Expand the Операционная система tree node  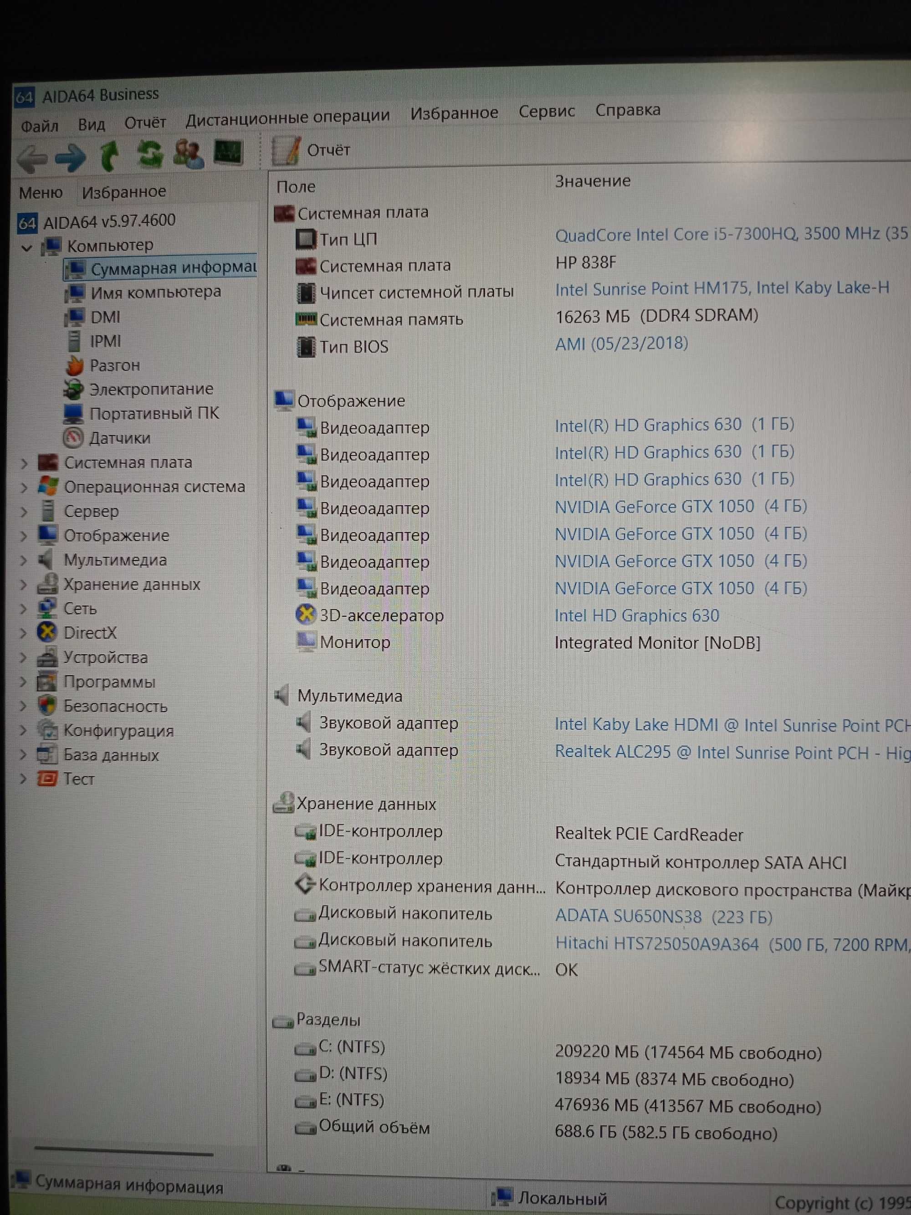point(24,488)
